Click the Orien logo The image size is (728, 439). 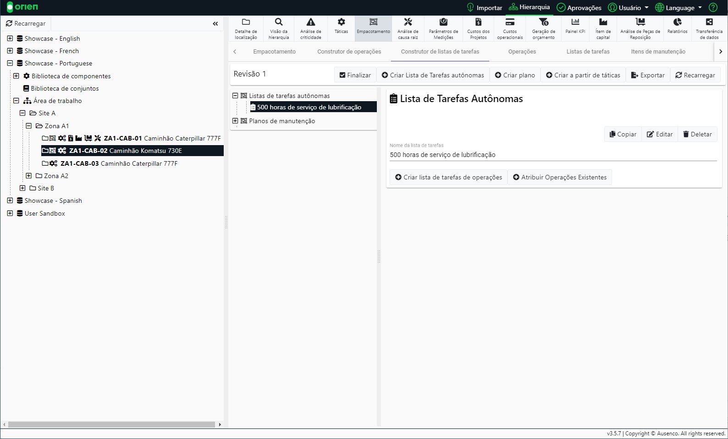click(22, 7)
